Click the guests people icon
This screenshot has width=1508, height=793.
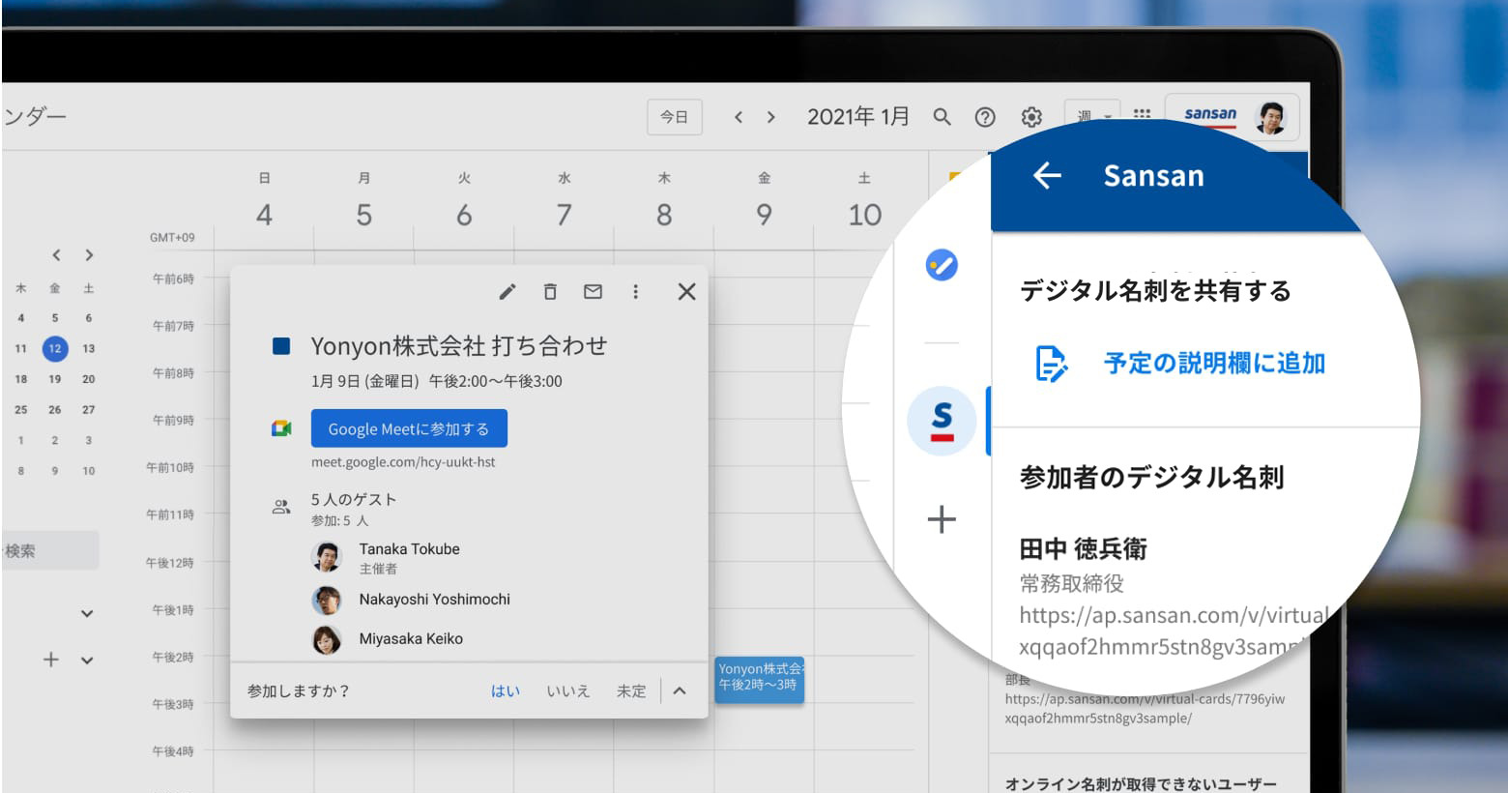(281, 507)
